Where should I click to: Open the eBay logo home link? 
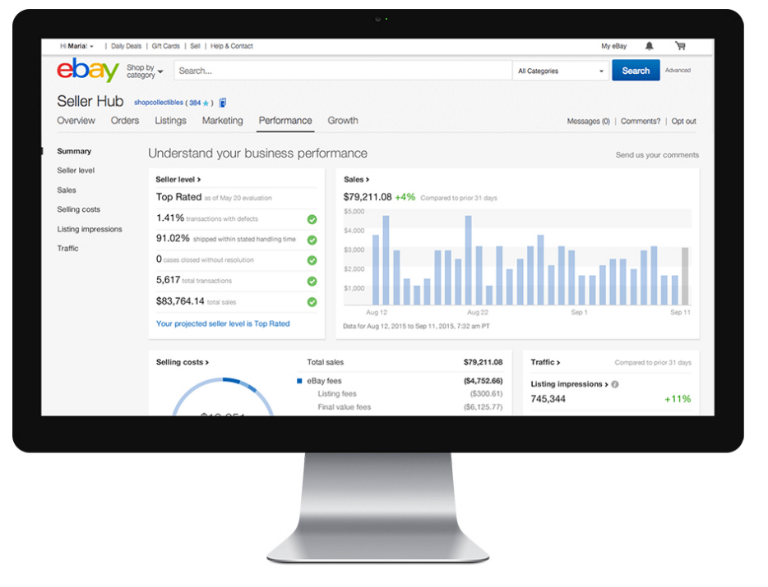click(88, 70)
